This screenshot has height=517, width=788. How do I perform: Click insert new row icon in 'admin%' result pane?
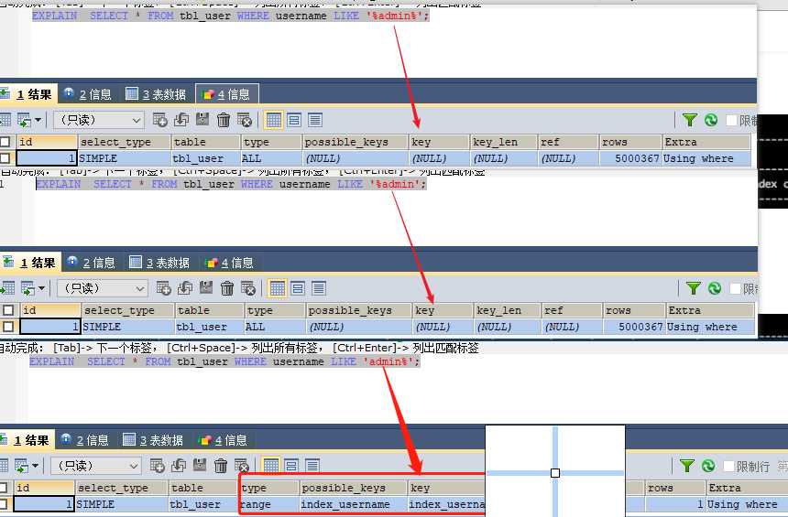(x=158, y=466)
